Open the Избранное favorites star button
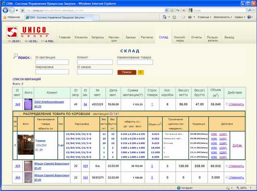The height and width of the screenshot is (191, 257). coord(12,17)
